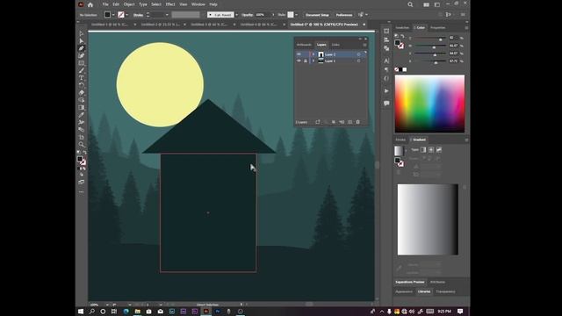Open the Window menu

(198, 4)
